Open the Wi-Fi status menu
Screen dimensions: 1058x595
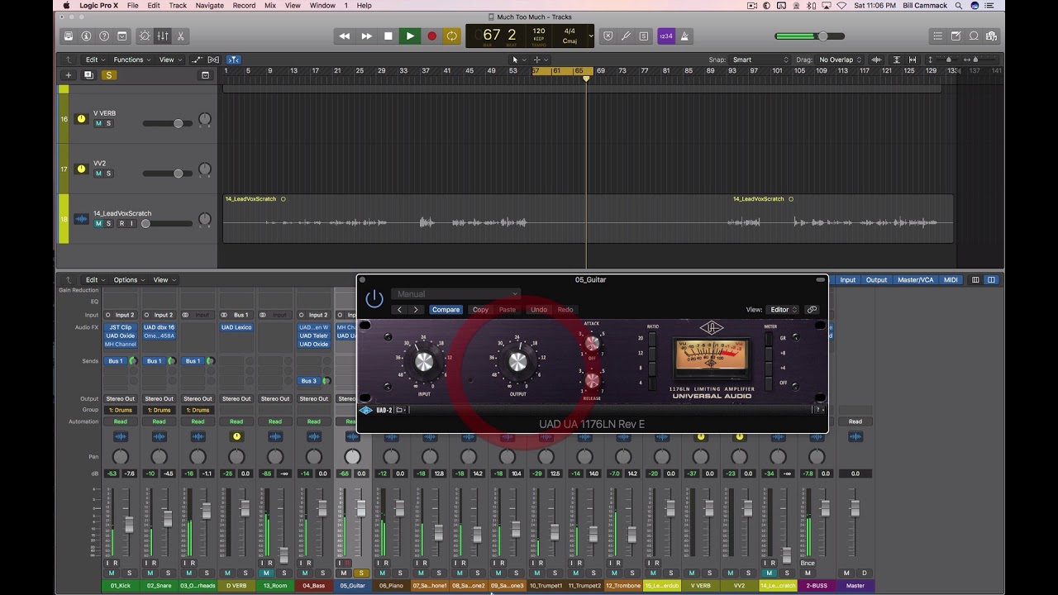841,6
